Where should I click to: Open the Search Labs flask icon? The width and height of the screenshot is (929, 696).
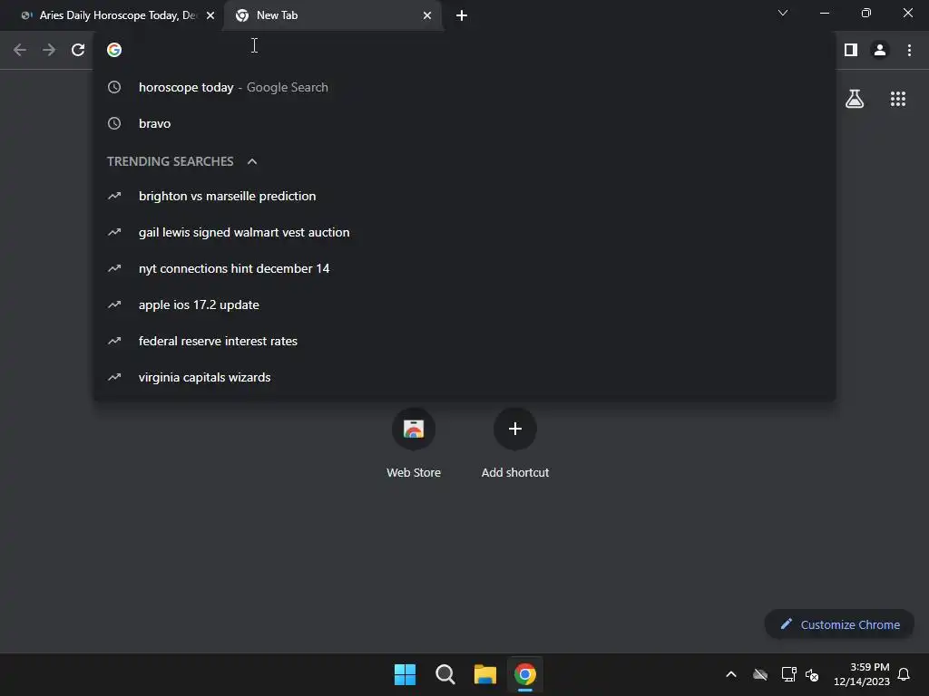(x=855, y=99)
